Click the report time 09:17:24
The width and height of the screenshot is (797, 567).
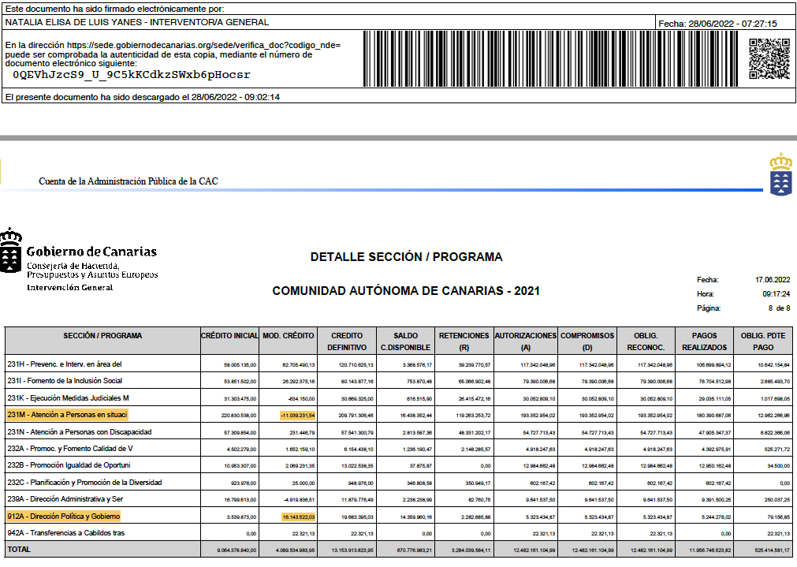(777, 294)
